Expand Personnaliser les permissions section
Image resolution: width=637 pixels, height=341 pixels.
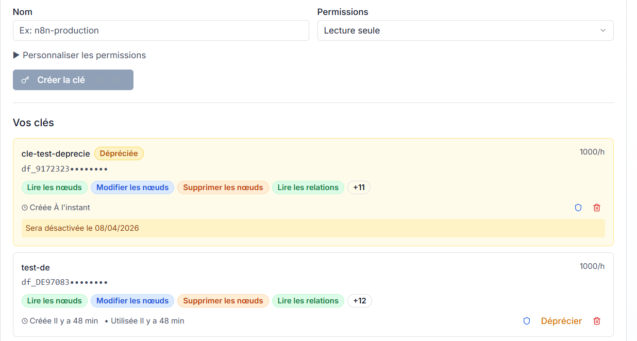pyautogui.click(x=79, y=55)
